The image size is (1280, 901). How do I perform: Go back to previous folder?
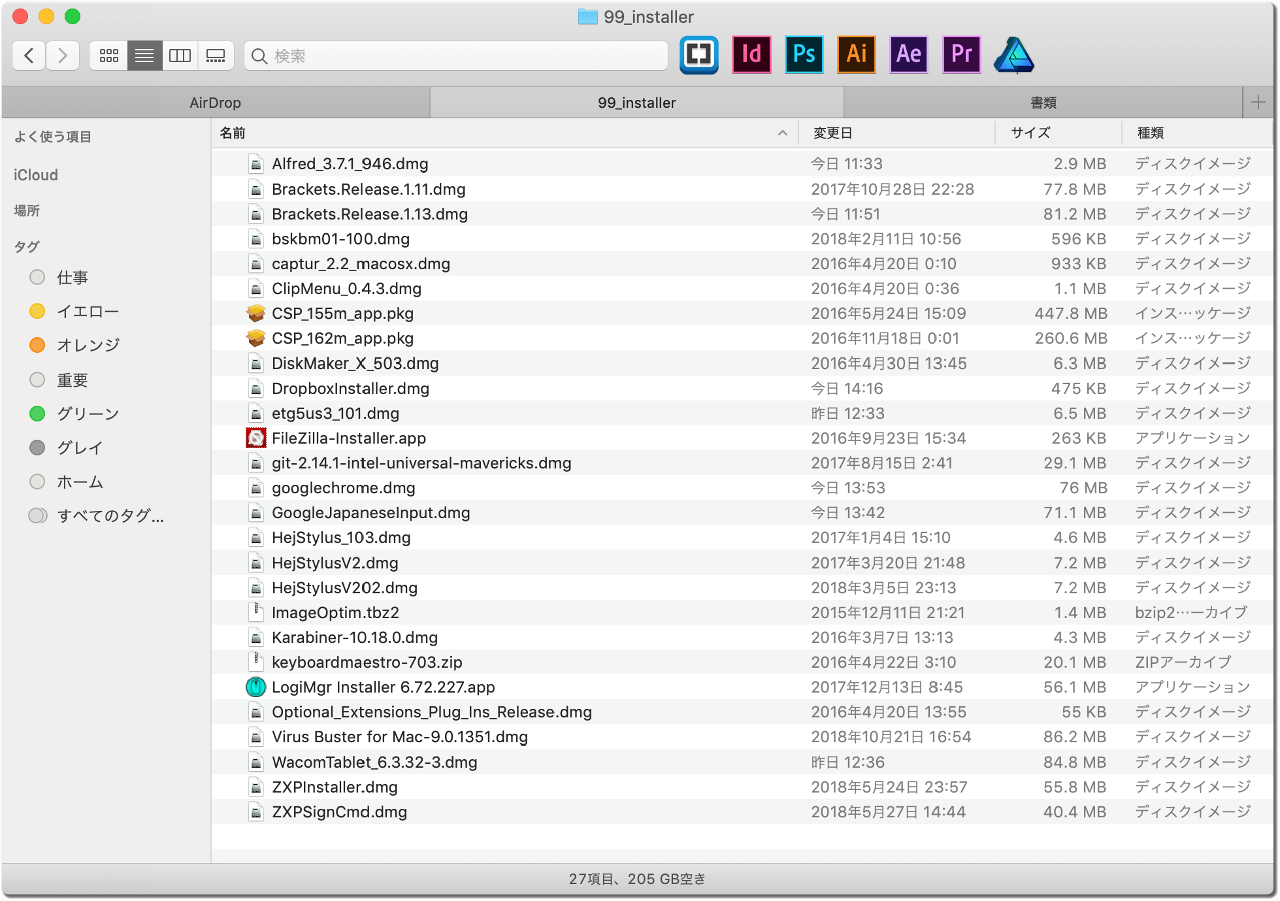point(29,56)
